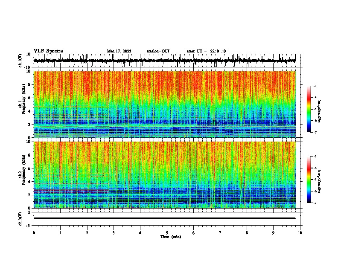Click the ch.1 spectrogram "8" kHz tick label
This screenshot has width=338, height=261.
(x=30, y=84)
